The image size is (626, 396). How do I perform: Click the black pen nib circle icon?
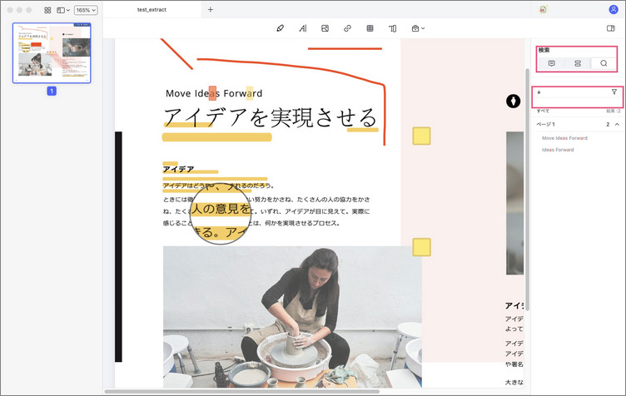point(514,101)
